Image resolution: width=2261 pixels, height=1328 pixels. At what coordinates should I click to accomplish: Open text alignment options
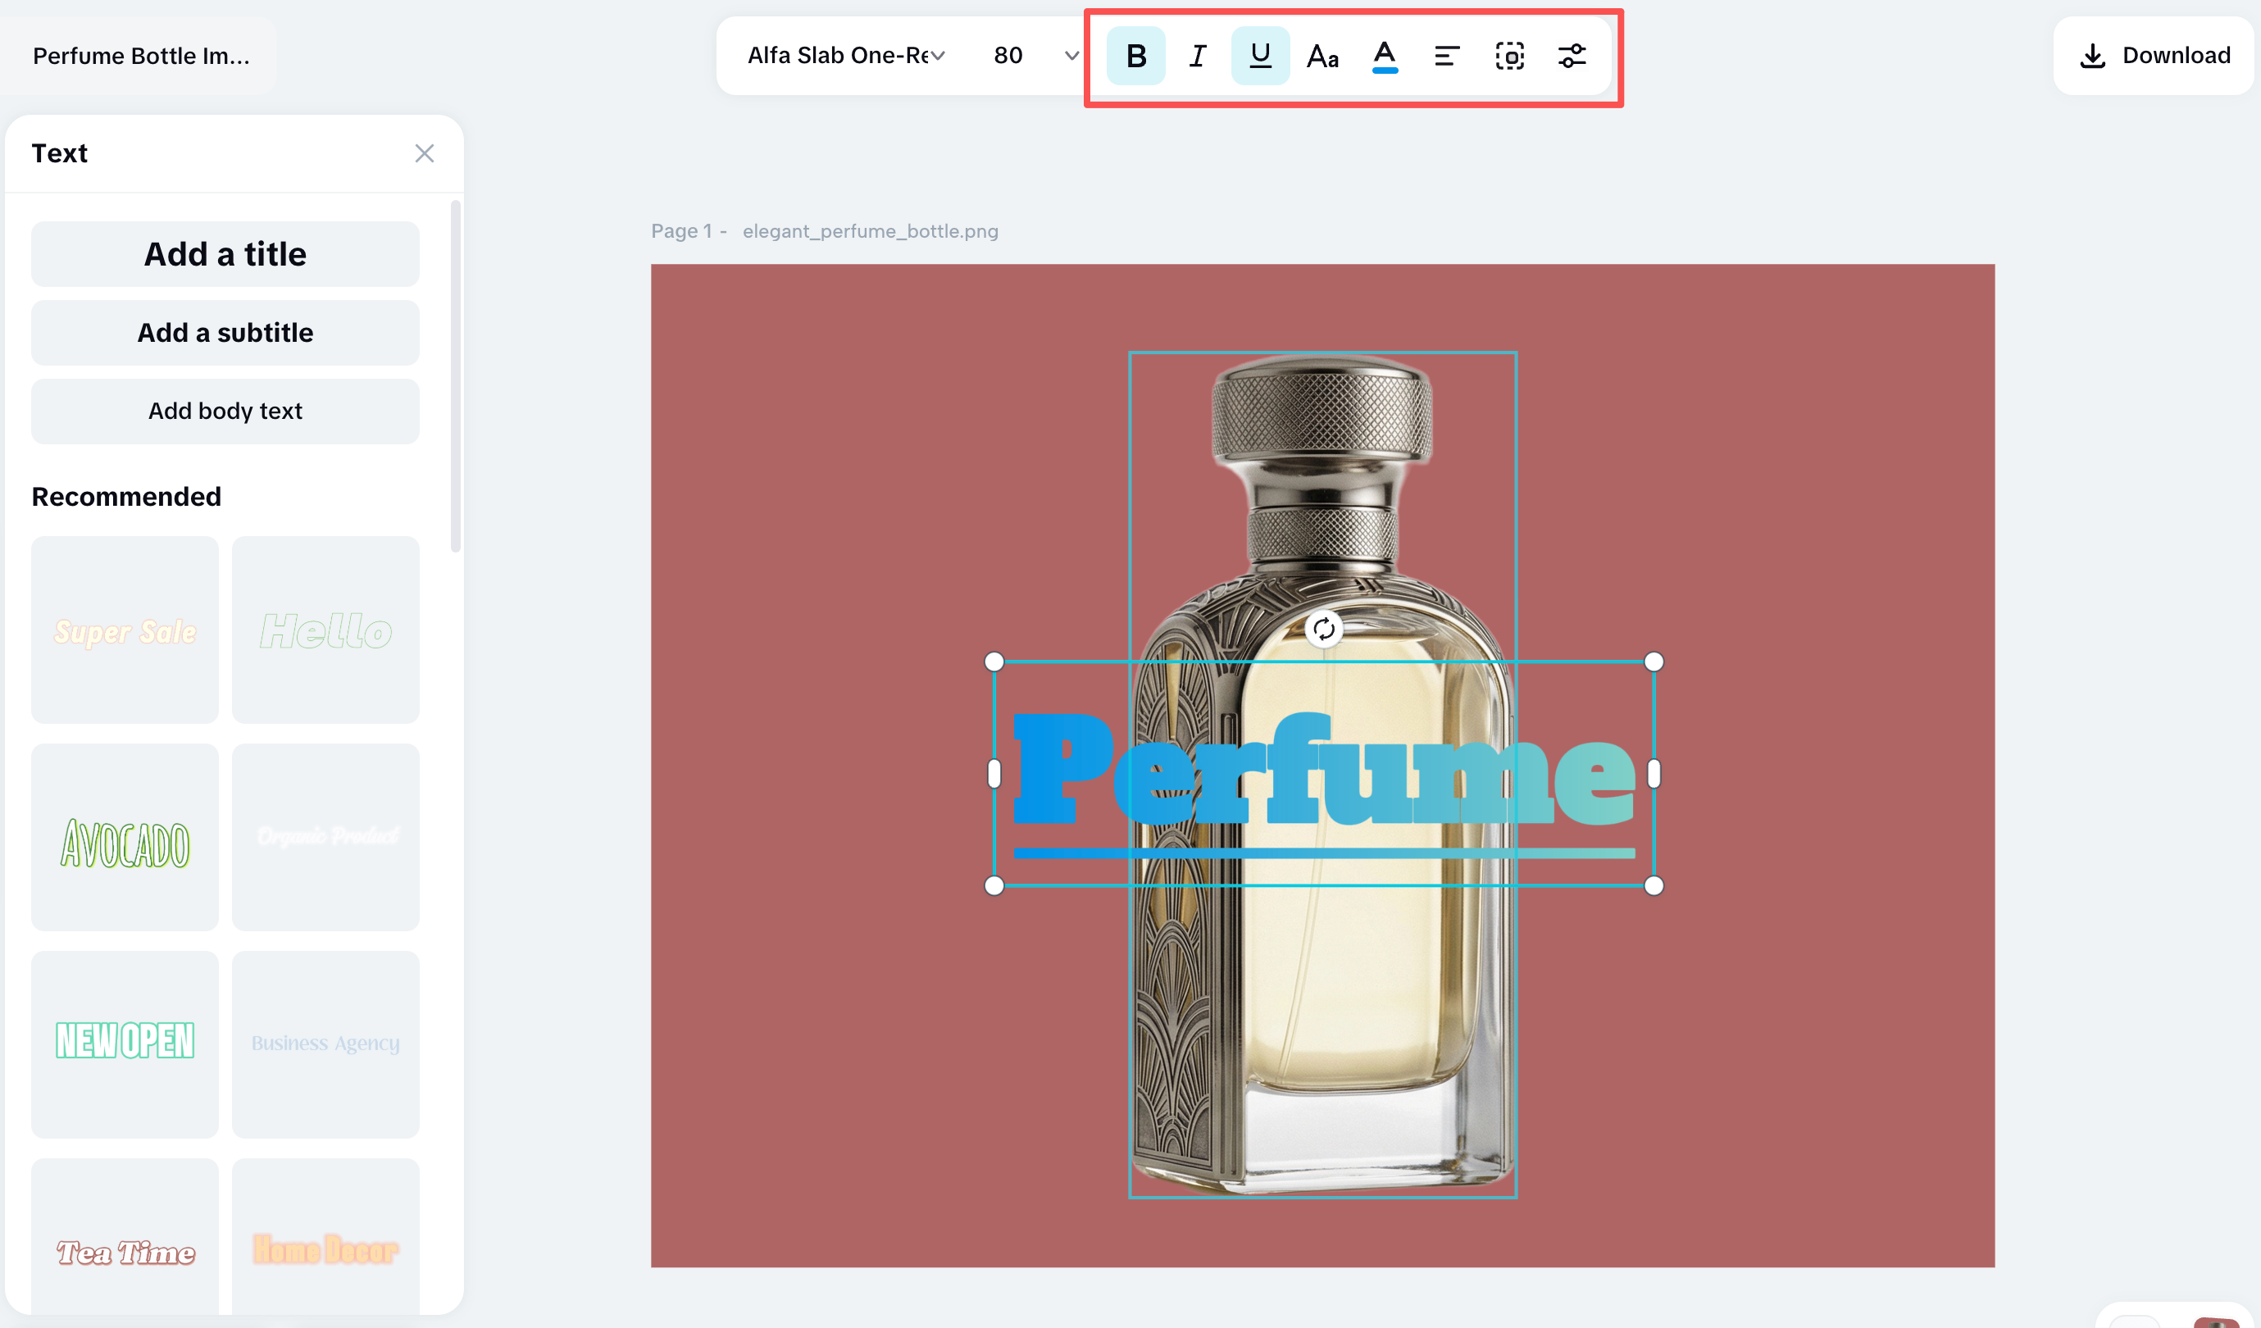(1447, 56)
